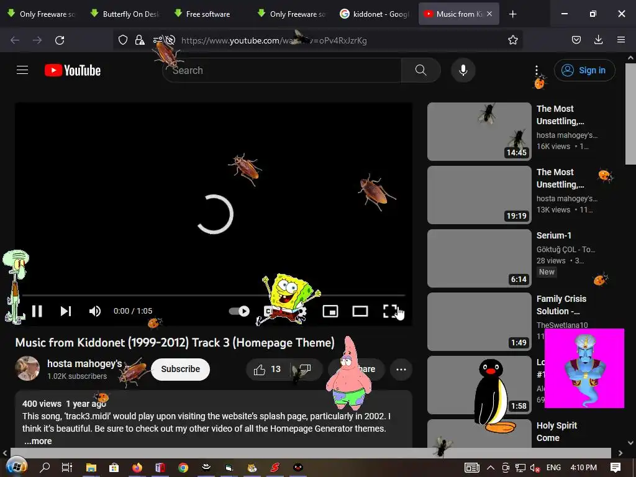Click the horizontal scrollbar track
This screenshot has width=636, height=477.
pyautogui.click(x=311, y=453)
